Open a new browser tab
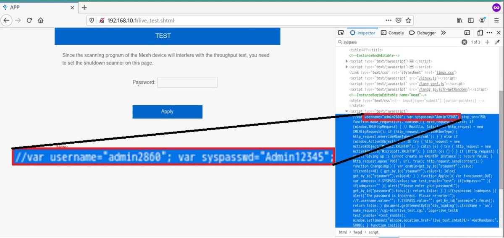The width and height of the screenshot is (504, 238). click(84, 7)
